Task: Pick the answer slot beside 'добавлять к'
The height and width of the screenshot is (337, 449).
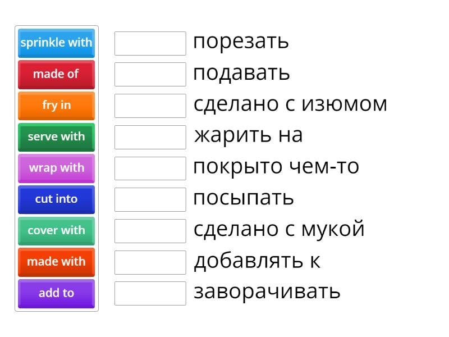Action: click(x=150, y=262)
